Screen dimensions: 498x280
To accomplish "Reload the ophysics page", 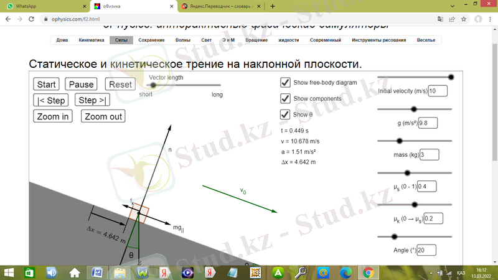I will [x=31, y=19].
